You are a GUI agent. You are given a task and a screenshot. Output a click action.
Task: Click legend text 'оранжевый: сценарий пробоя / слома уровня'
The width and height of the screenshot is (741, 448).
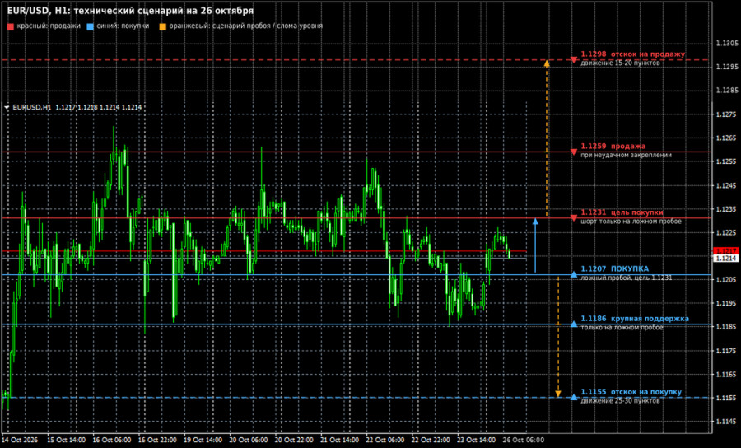pyautogui.click(x=245, y=26)
